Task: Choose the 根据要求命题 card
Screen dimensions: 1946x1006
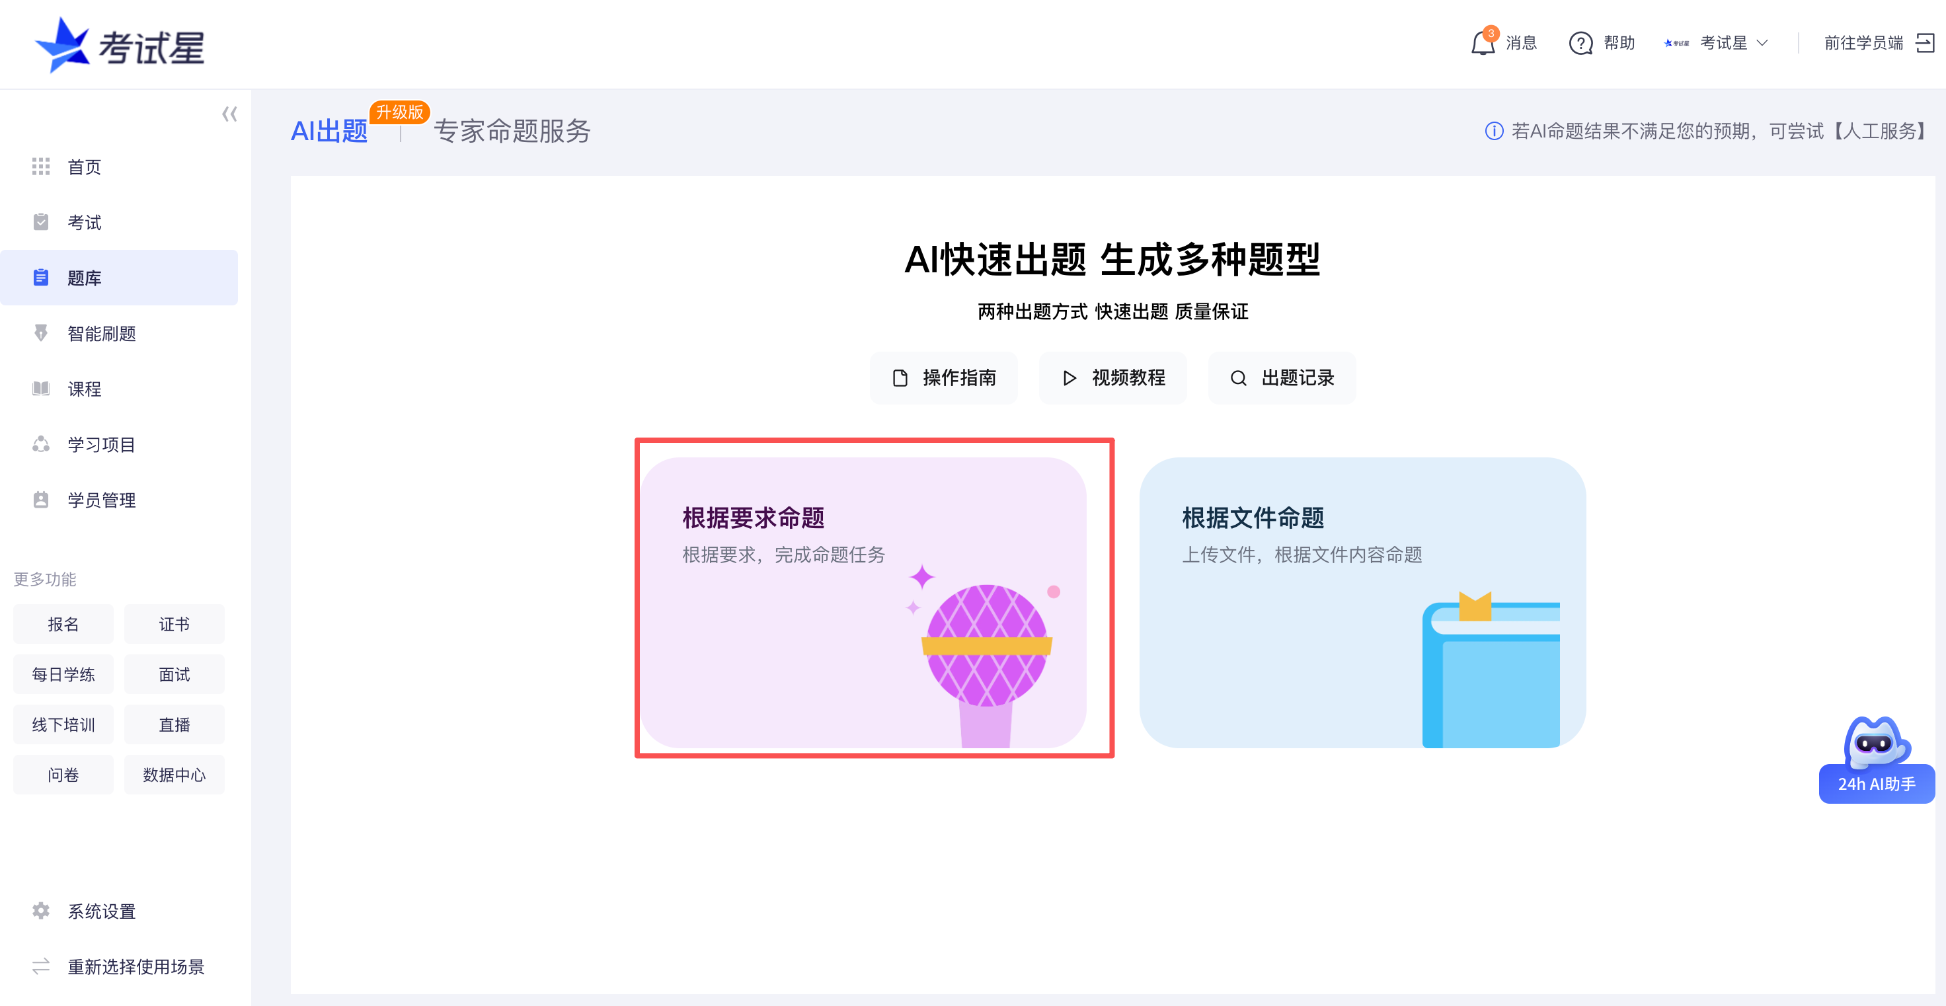Action: pyautogui.click(x=863, y=603)
